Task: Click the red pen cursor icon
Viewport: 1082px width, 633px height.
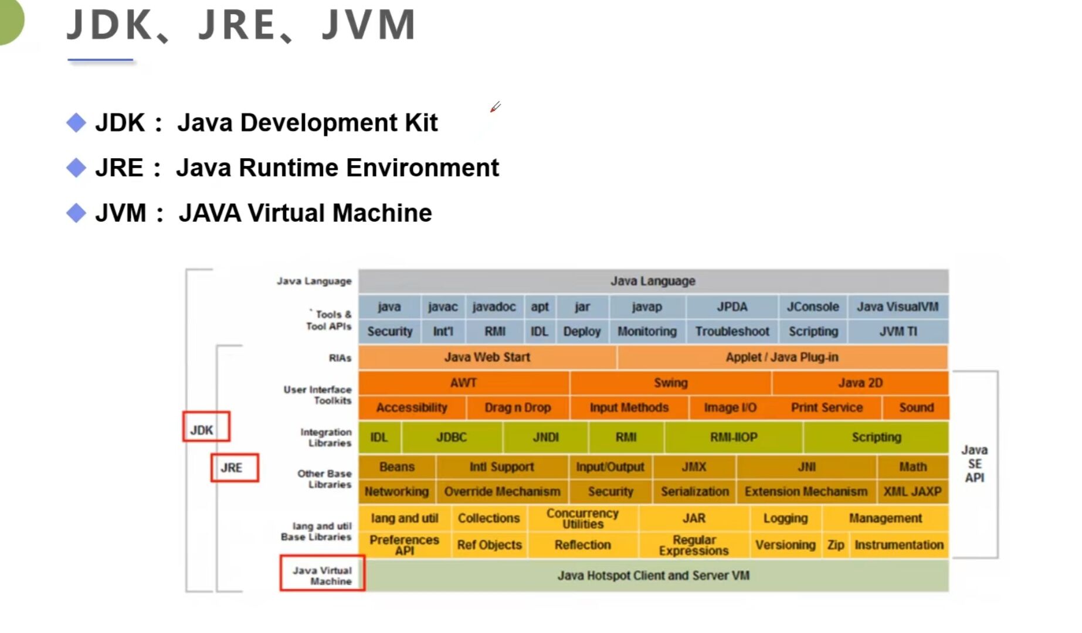Action: click(x=496, y=107)
